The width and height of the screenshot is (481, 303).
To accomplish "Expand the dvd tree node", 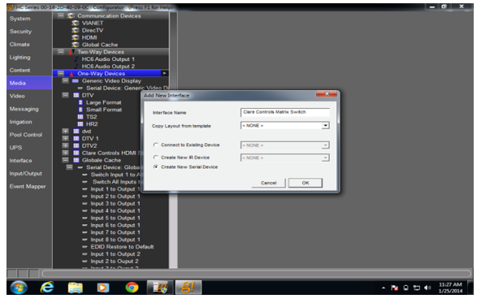I will coord(65,132).
